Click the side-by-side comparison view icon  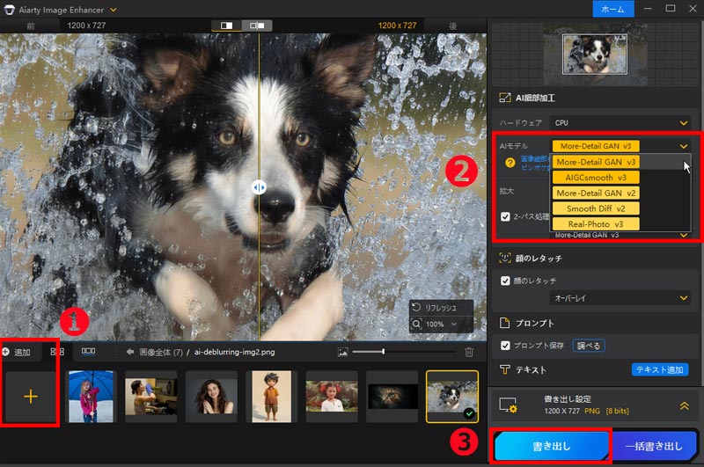pos(227,26)
